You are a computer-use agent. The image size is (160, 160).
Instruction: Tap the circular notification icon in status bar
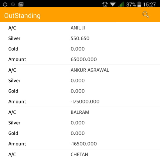[x=13, y=4]
